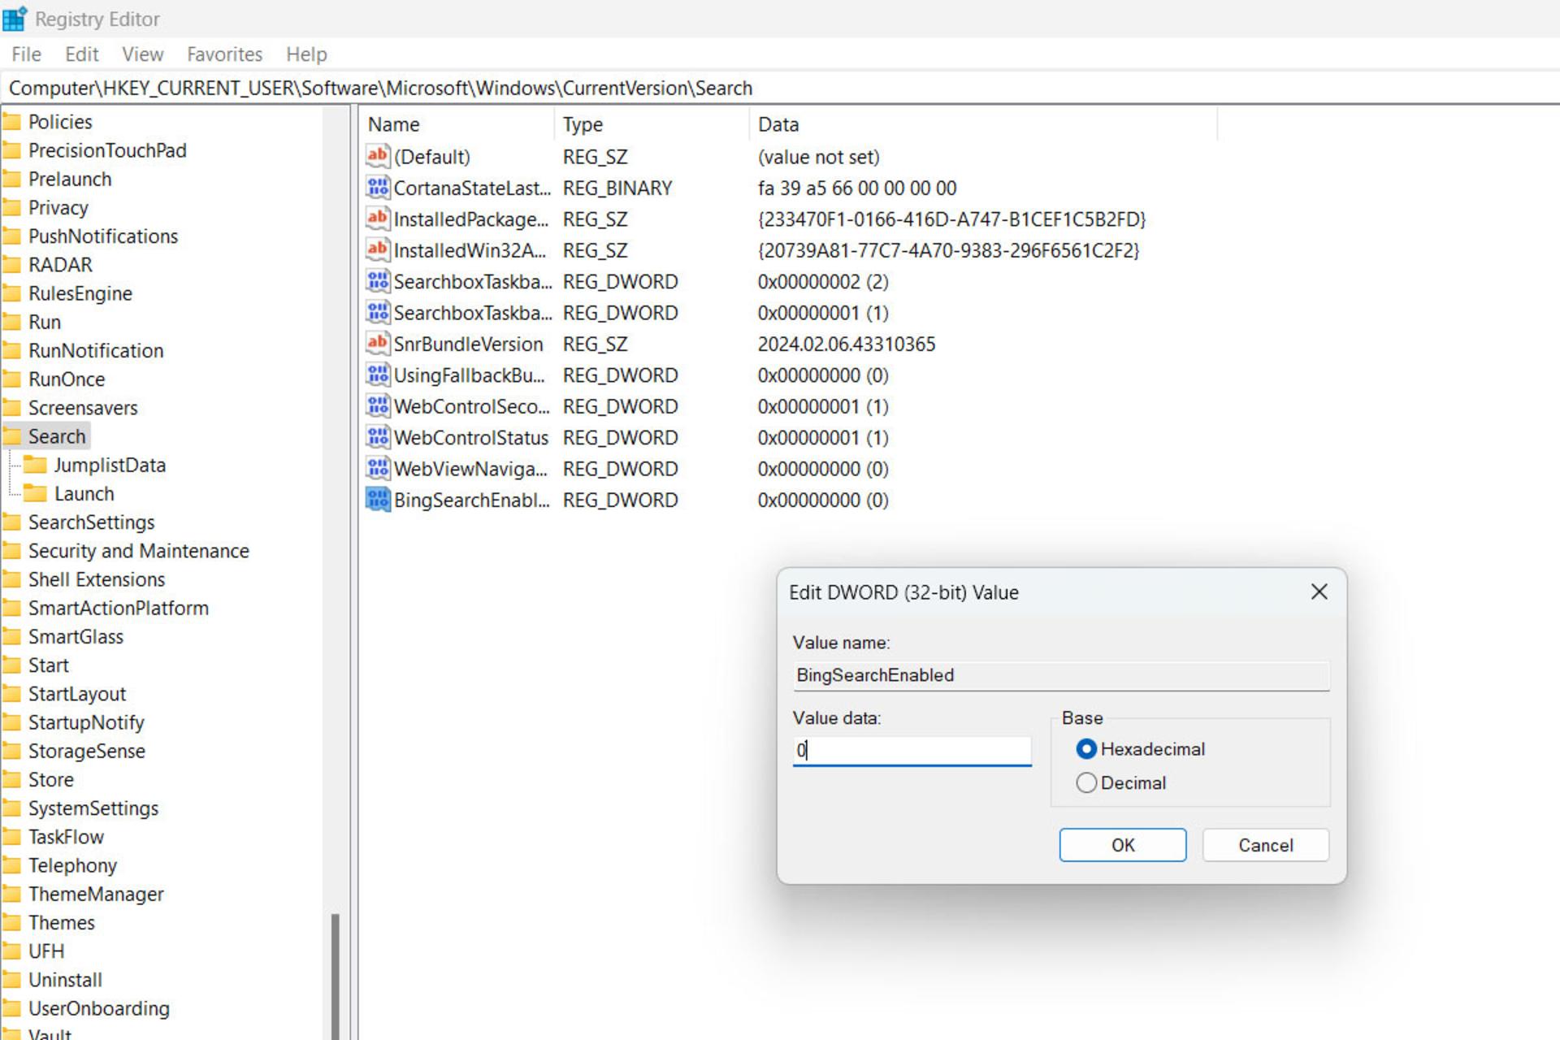The height and width of the screenshot is (1040, 1560).
Task: Select the Prelaunch tree key
Action: pos(70,179)
